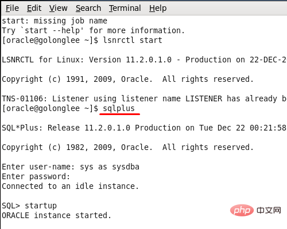Viewport: 287px width, 229px height.
Task: Open the File menu
Action: tap(12, 8)
